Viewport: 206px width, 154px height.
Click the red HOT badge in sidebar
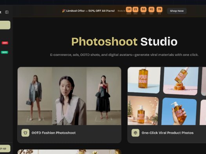click(x=5, y=43)
